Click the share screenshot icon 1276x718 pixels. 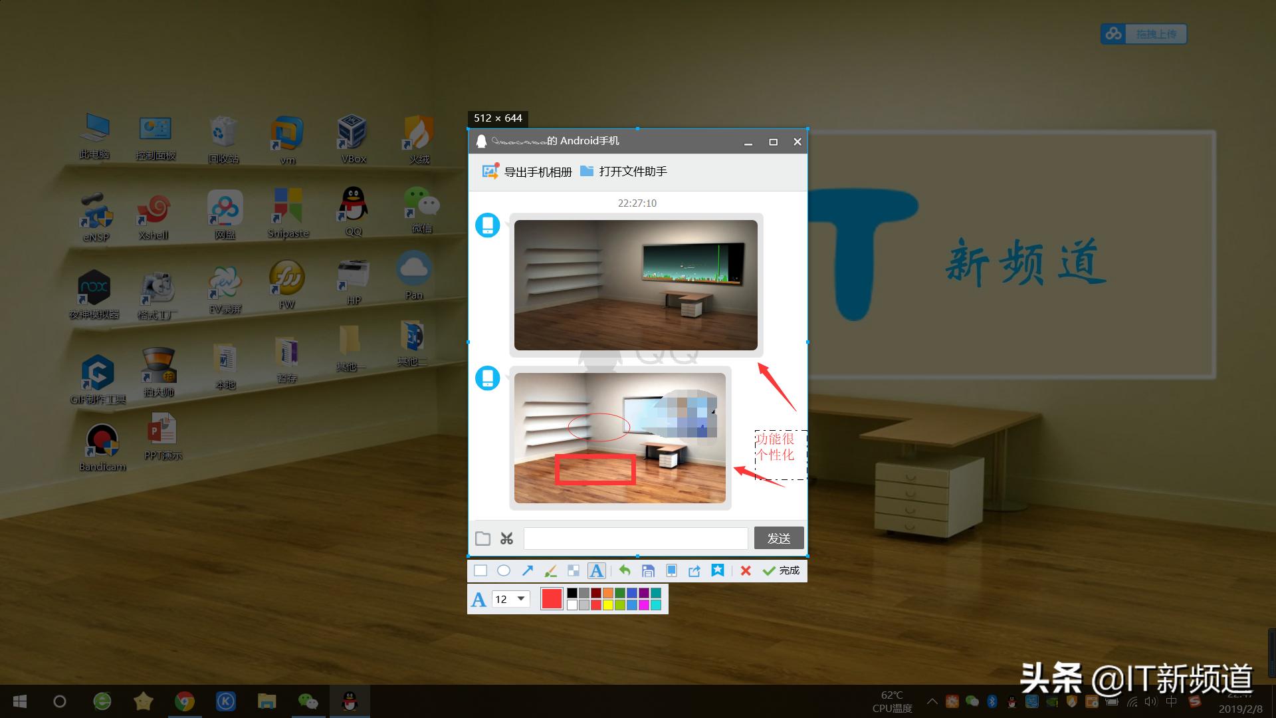click(x=694, y=570)
